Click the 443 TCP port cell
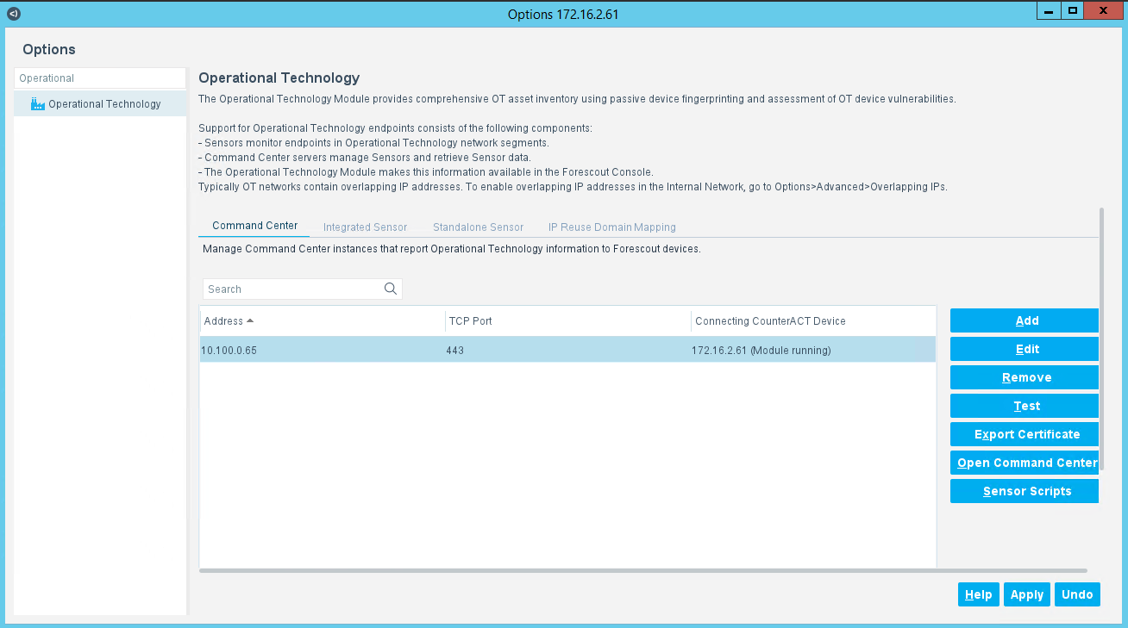This screenshot has width=1128, height=628. point(567,350)
